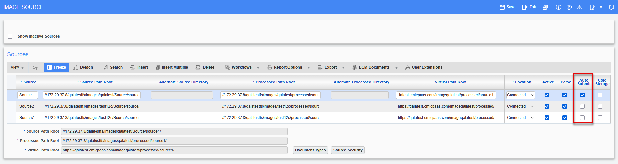Screen dimensions: 618x164
Task: Expand the Report Options dropdown arrow
Action: [x=309, y=68]
